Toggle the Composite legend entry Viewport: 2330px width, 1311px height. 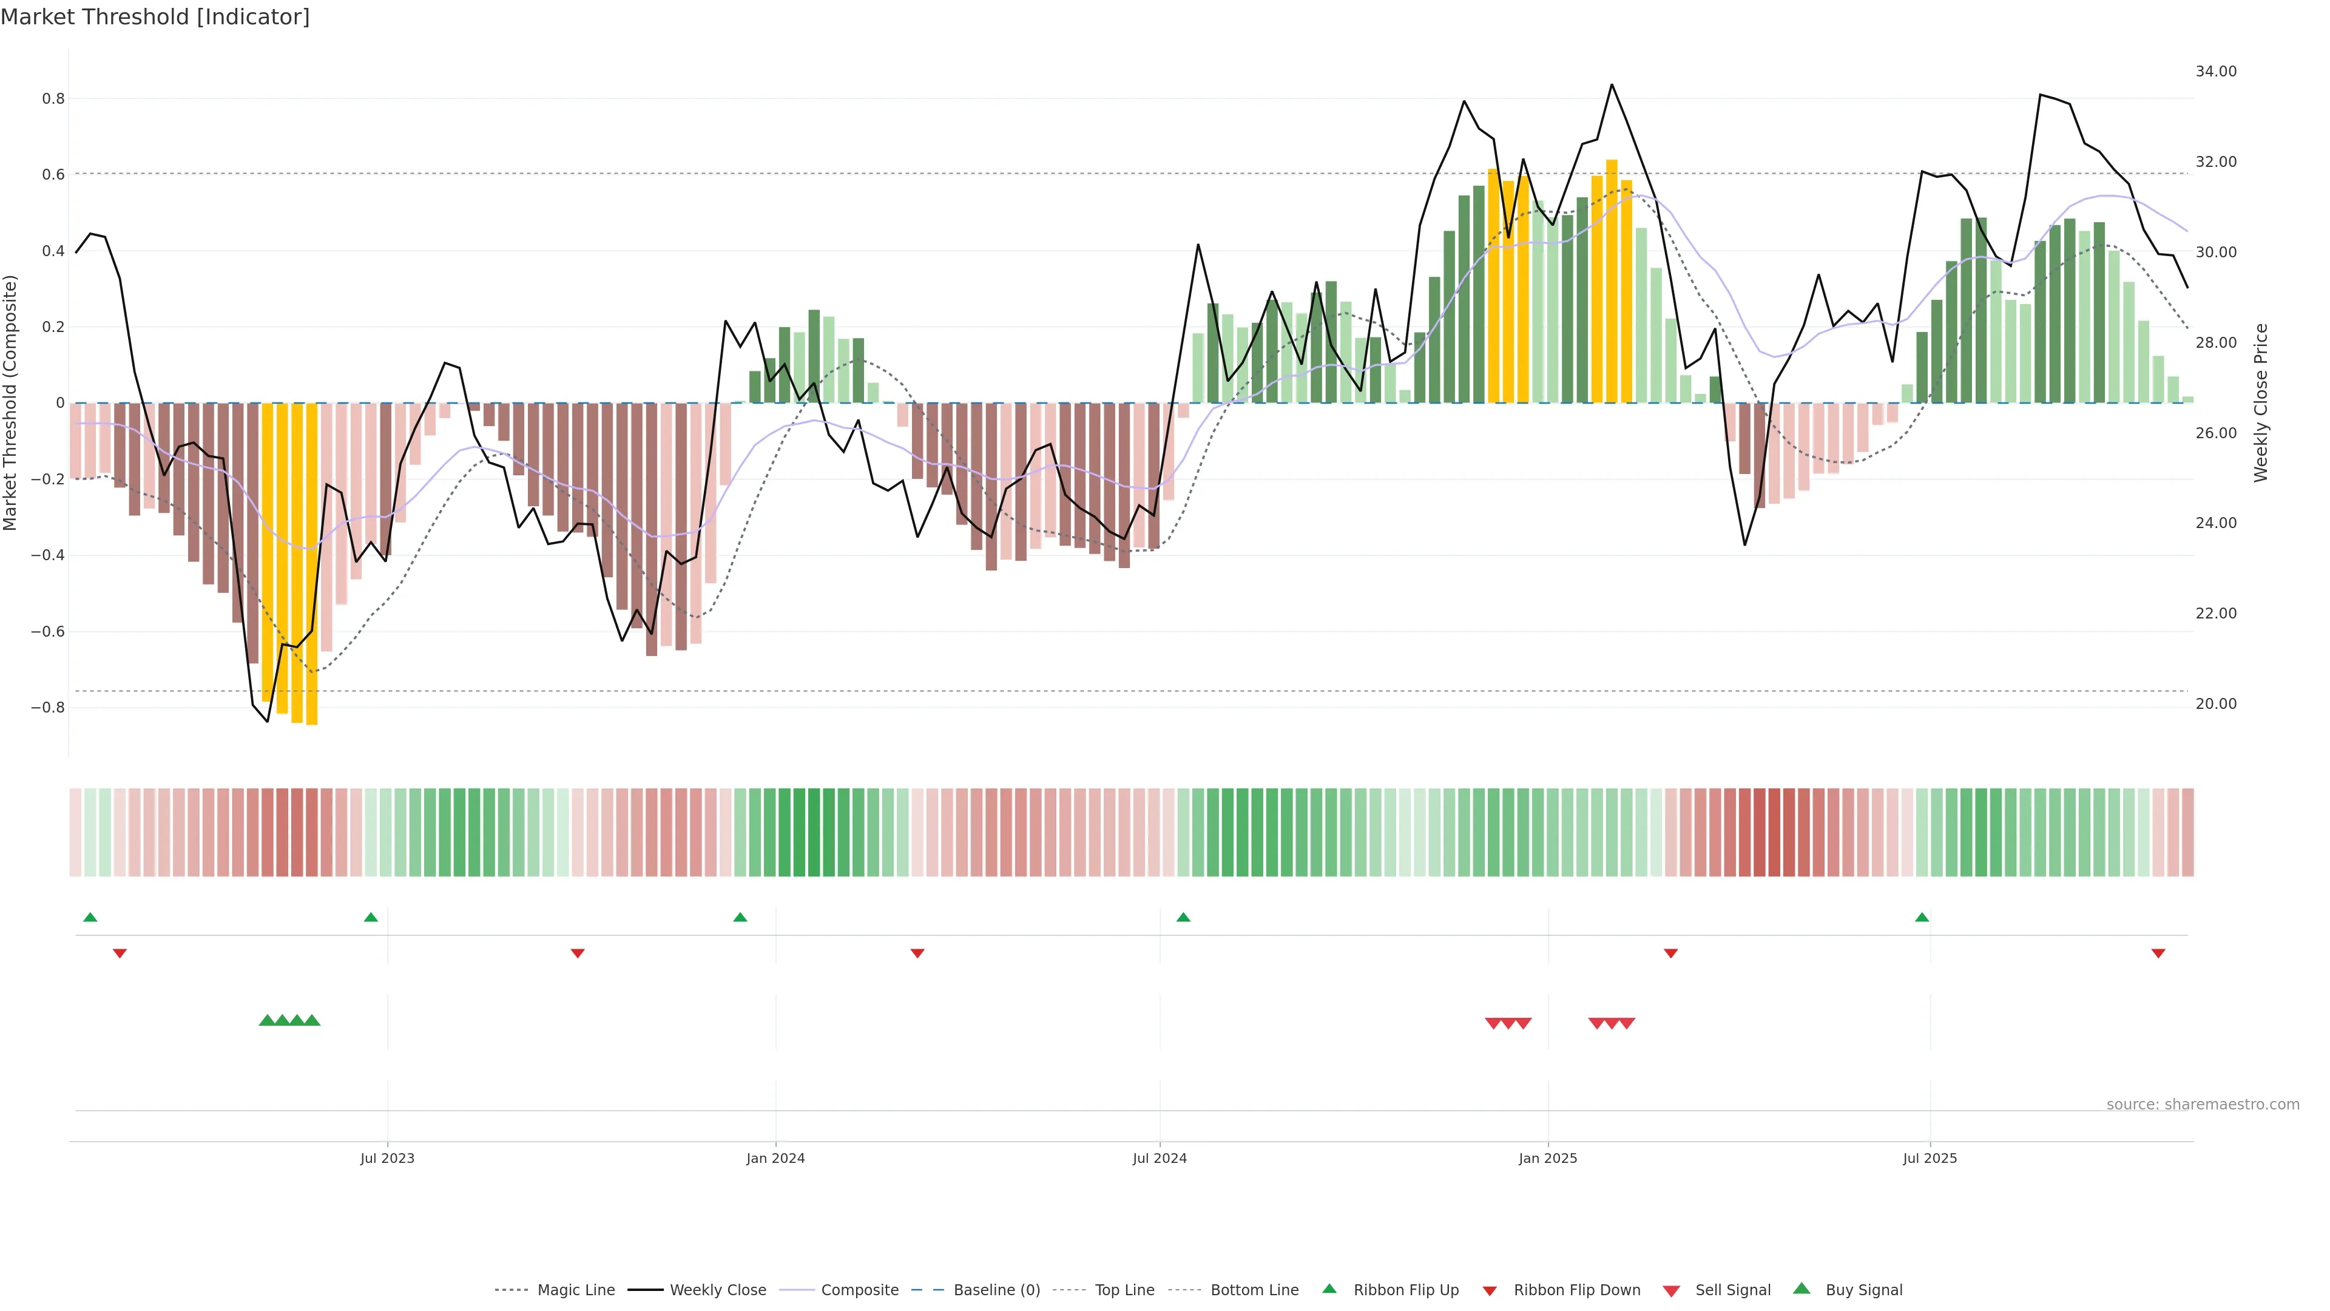[859, 1290]
